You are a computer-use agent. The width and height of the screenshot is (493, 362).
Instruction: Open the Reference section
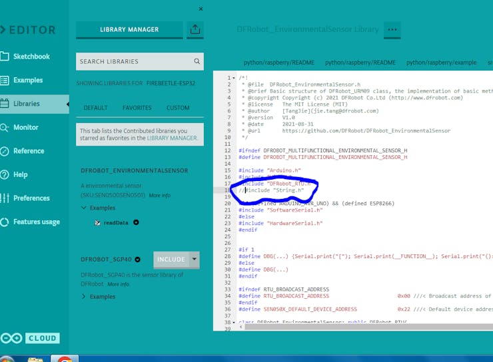click(x=29, y=151)
